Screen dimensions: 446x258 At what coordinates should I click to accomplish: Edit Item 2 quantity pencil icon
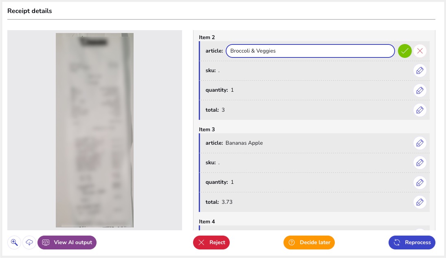point(420,90)
